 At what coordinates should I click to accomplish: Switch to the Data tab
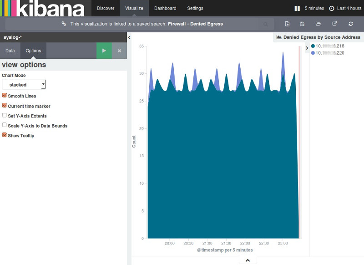(x=10, y=51)
